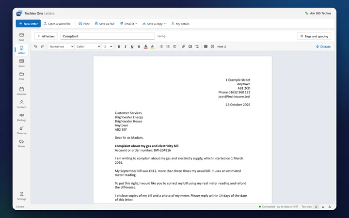Go back to All letters

(x=46, y=36)
